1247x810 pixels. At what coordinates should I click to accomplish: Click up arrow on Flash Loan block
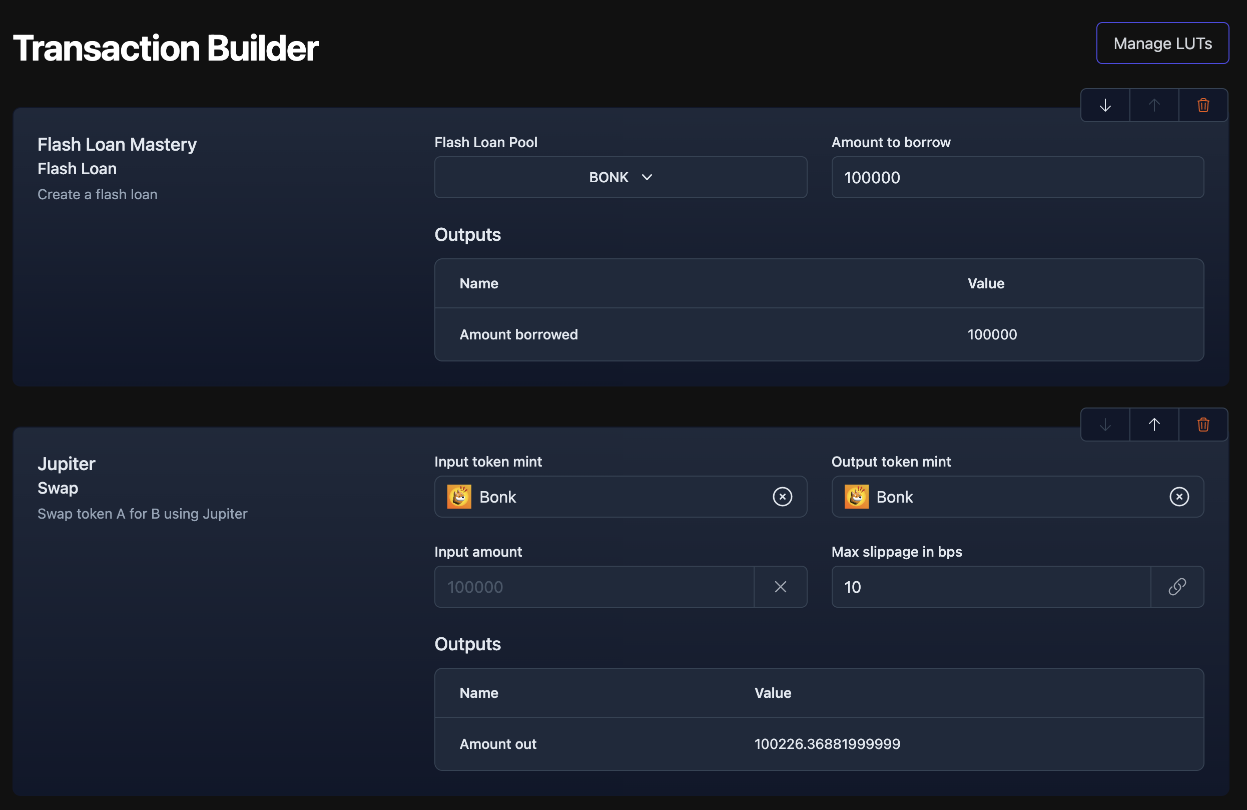pos(1154,105)
